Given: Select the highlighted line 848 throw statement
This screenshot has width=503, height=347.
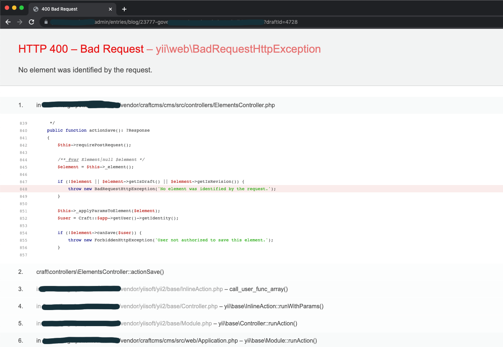Looking at the screenshot, I should pyautogui.click(x=172, y=189).
